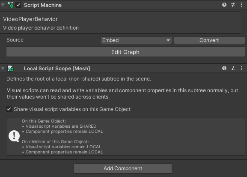Click the Local Script Scope component icon
Viewport: 247px width, 177px height.
point(11,69)
